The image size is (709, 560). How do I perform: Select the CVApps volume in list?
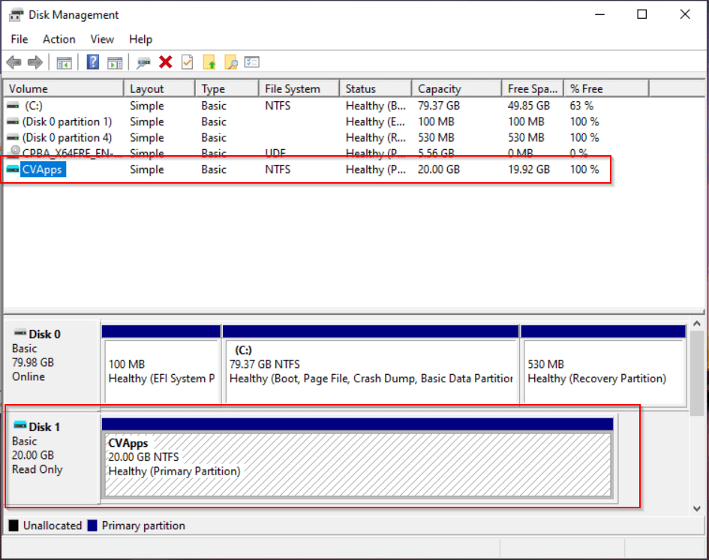43,169
